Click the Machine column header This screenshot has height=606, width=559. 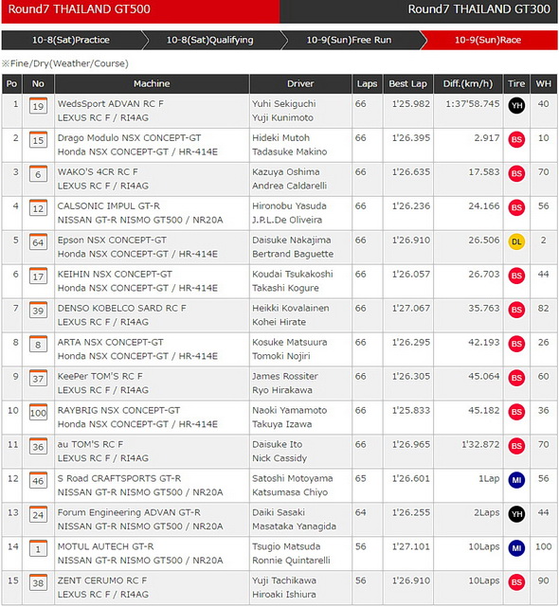point(152,84)
